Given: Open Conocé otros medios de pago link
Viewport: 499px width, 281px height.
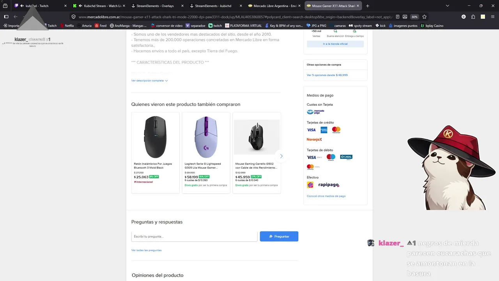Looking at the screenshot, I should coord(326,196).
